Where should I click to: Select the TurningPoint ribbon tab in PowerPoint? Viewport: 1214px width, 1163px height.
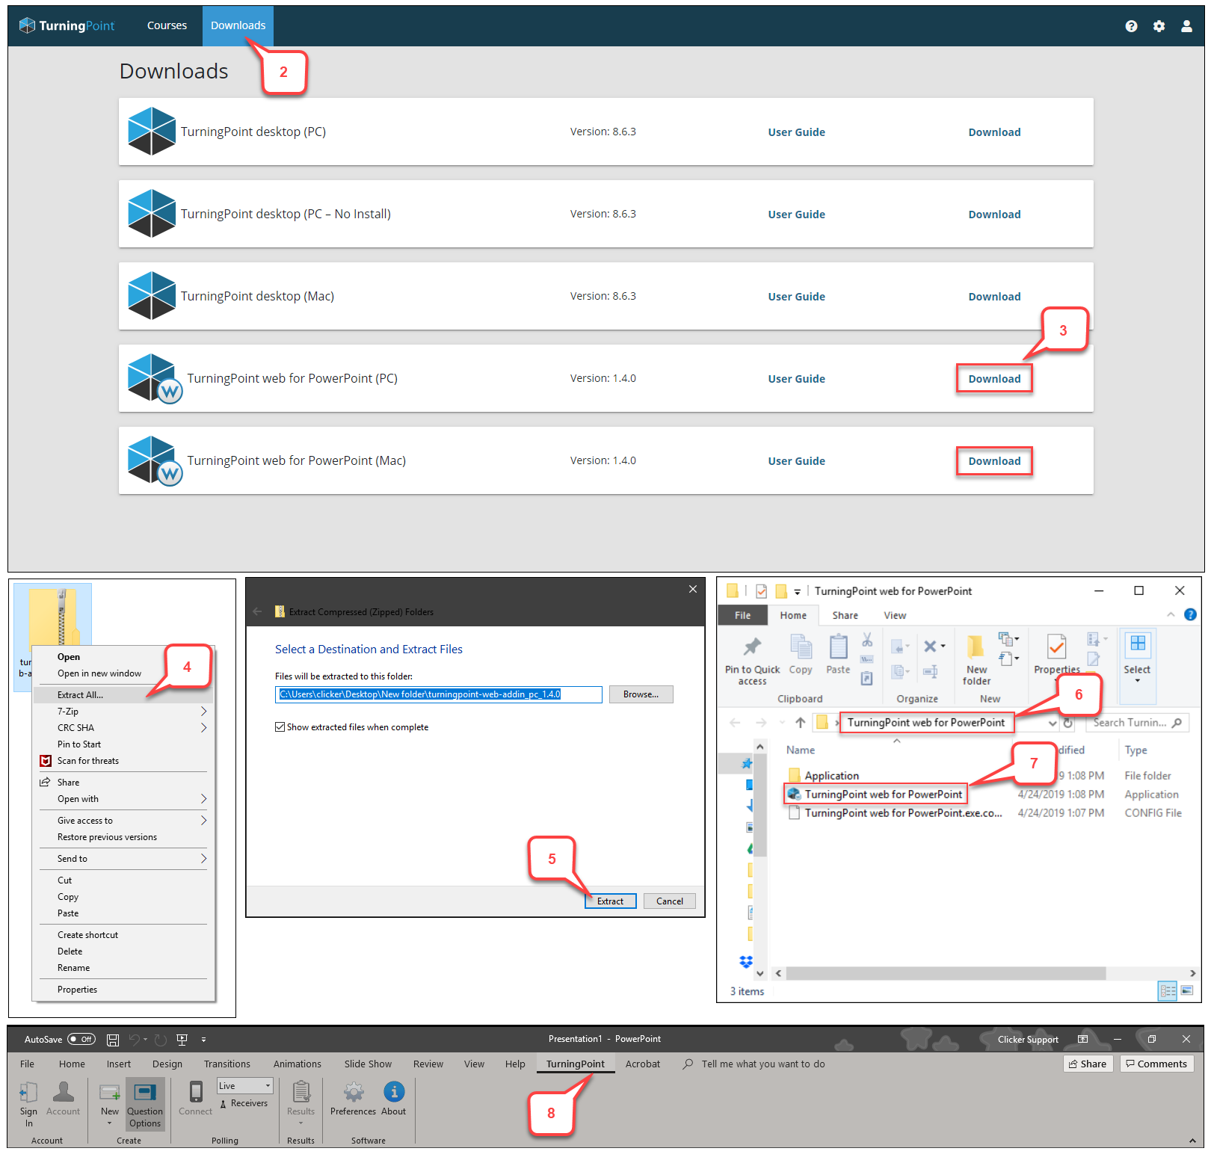(576, 1064)
